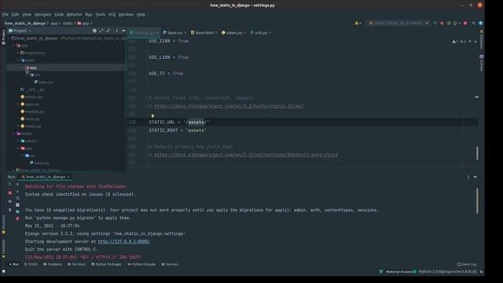Image resolution: width=503 pixels, height=283 pixels.
Task: Click Select Opened File locate icon
Action: [x=94, y=31]
